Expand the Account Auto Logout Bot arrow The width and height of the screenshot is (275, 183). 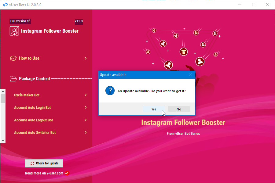point(86,120)
